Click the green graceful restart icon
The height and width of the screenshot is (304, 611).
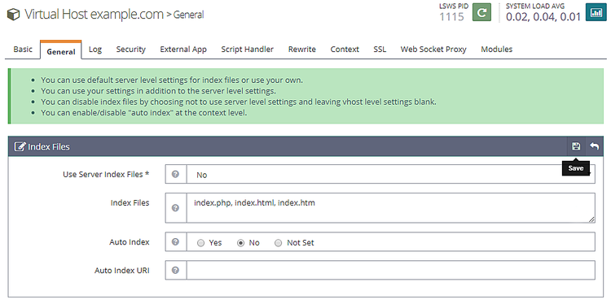point(481,12)
